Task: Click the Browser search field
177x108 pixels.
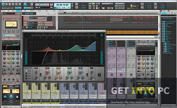Action: pos(168,15)
